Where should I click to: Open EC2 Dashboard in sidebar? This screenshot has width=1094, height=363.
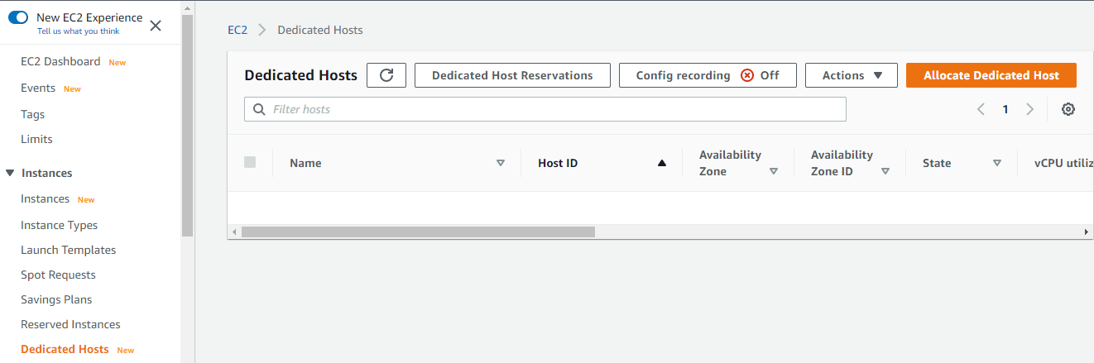tap(60, 61)
